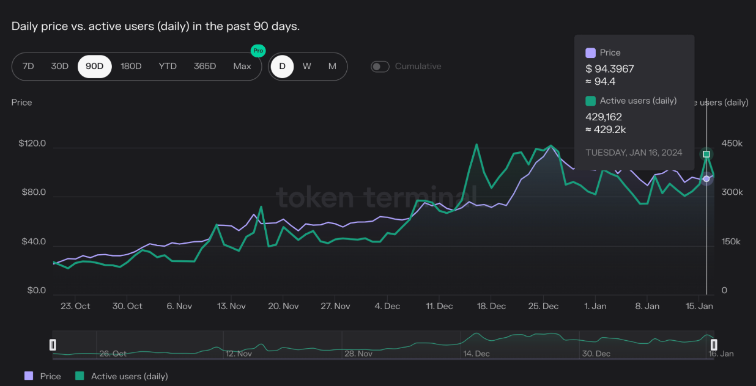
Task: Select daily granularity D
Action: point(282,67)
